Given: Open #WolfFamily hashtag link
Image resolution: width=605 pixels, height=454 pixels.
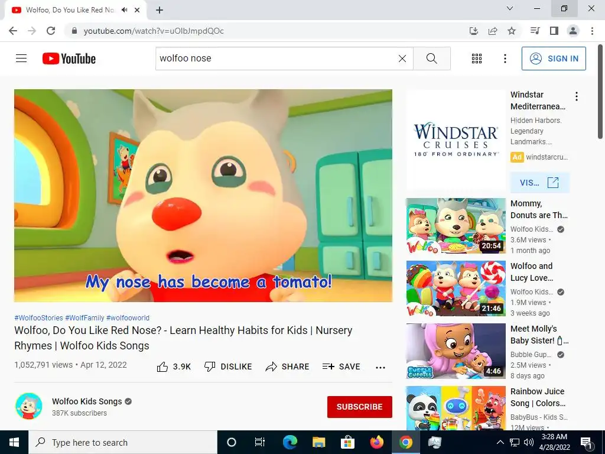Looking at the screenshot, I should [x=84, y=317].
